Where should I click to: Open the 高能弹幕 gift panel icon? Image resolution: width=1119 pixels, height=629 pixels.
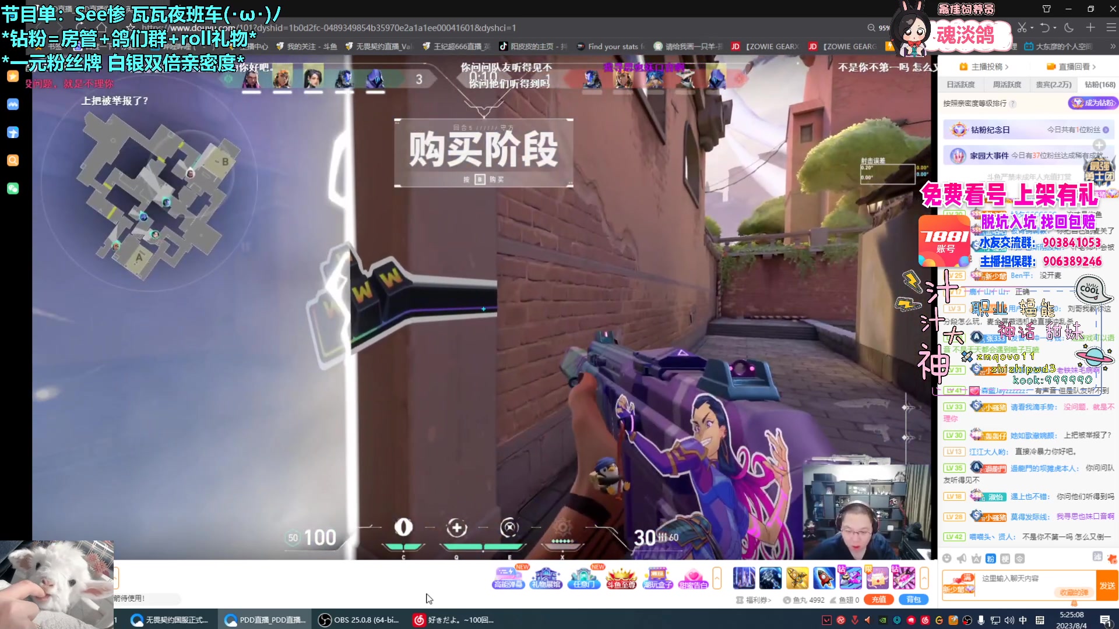tap(510, 577)
